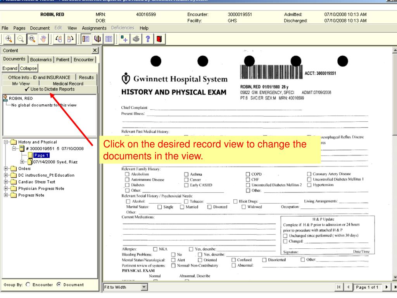Click the Orders folder icon
397x298 pixels.
click(14, 168)
